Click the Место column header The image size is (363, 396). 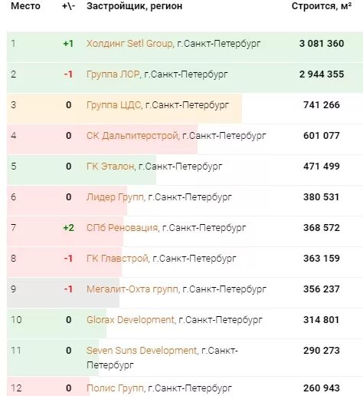click(x=25, y=6)
